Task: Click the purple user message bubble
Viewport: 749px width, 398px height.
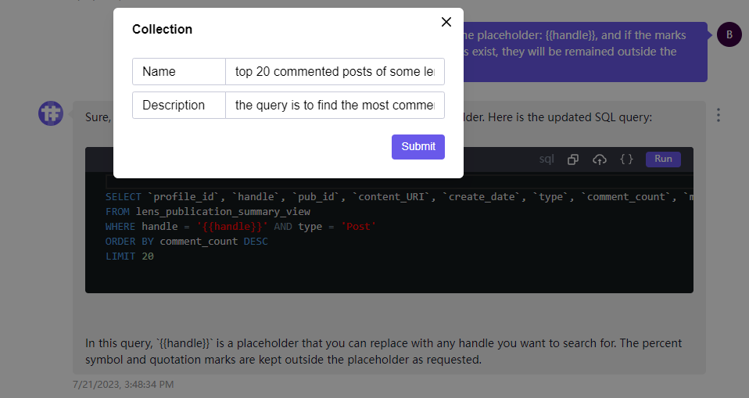Action: pos(586,52)
